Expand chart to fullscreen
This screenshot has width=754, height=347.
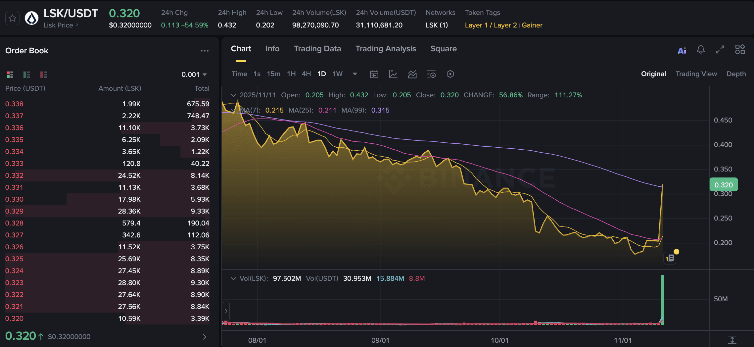[x=720, y=50]
